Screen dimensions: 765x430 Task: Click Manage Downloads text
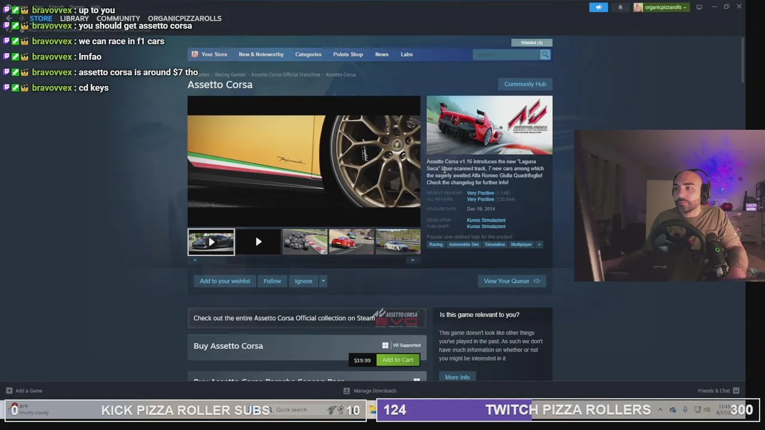click(375, 391)
